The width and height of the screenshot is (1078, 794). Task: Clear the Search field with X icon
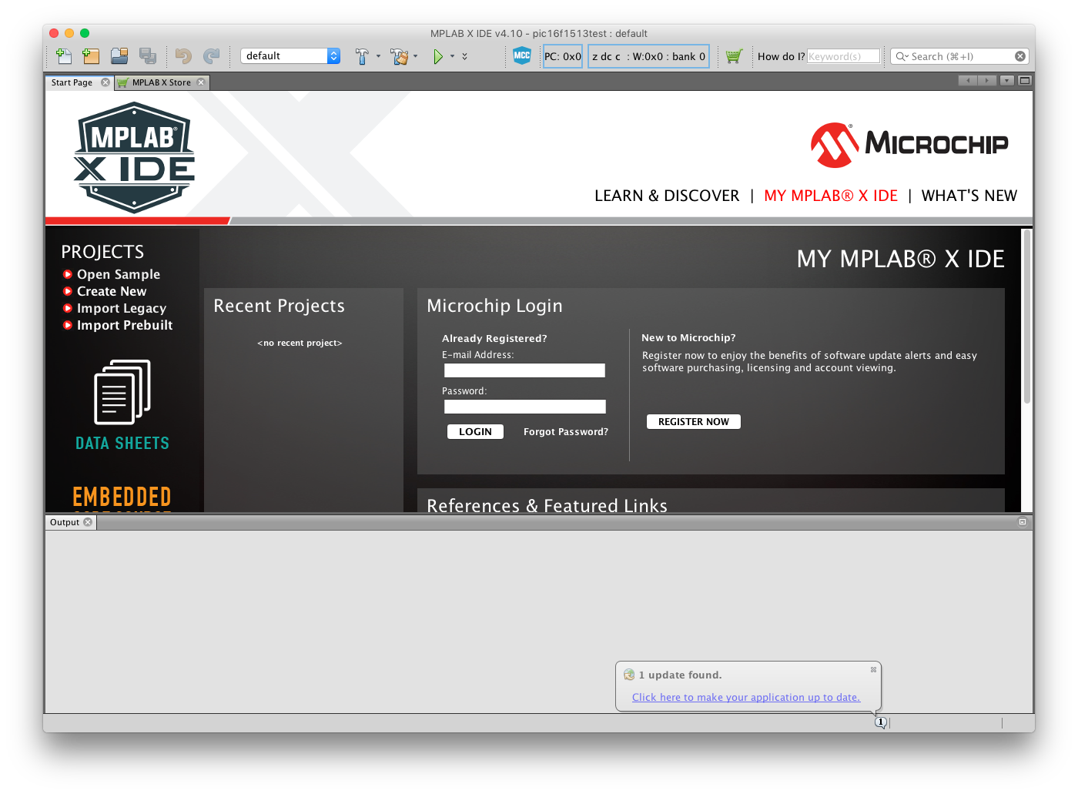point(1020,56)
